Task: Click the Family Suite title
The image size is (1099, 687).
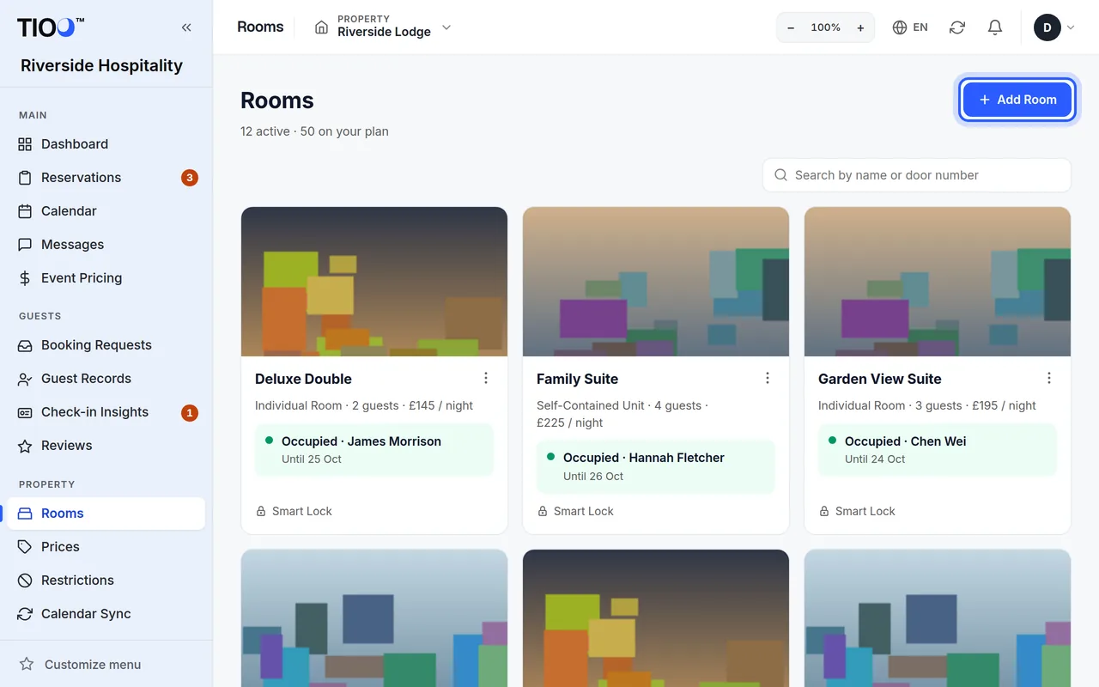Action: [x=577, y=379]
